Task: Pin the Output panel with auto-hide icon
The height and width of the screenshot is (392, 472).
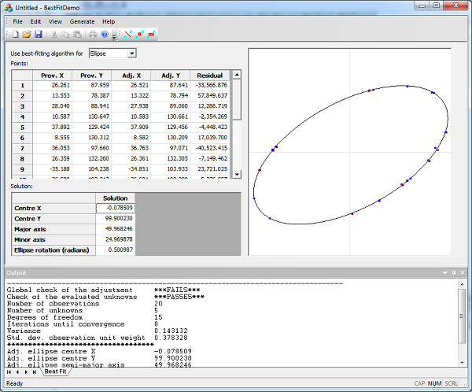Action: click(x=454, y=272)
